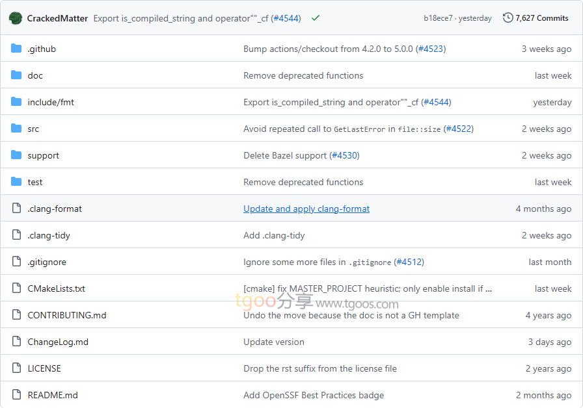Open the support folder
The height and width of the screenshot is (408, 583).
tap(43, 155)
